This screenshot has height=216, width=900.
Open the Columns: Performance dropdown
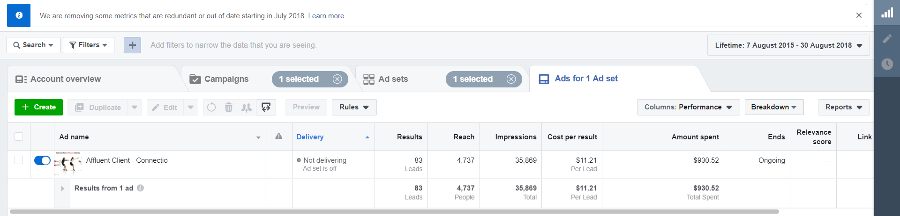point(688,107)
